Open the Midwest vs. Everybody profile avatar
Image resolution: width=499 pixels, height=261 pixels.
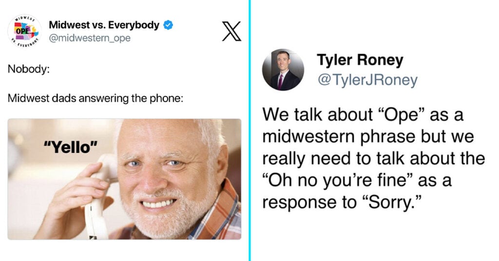[24, 31]
